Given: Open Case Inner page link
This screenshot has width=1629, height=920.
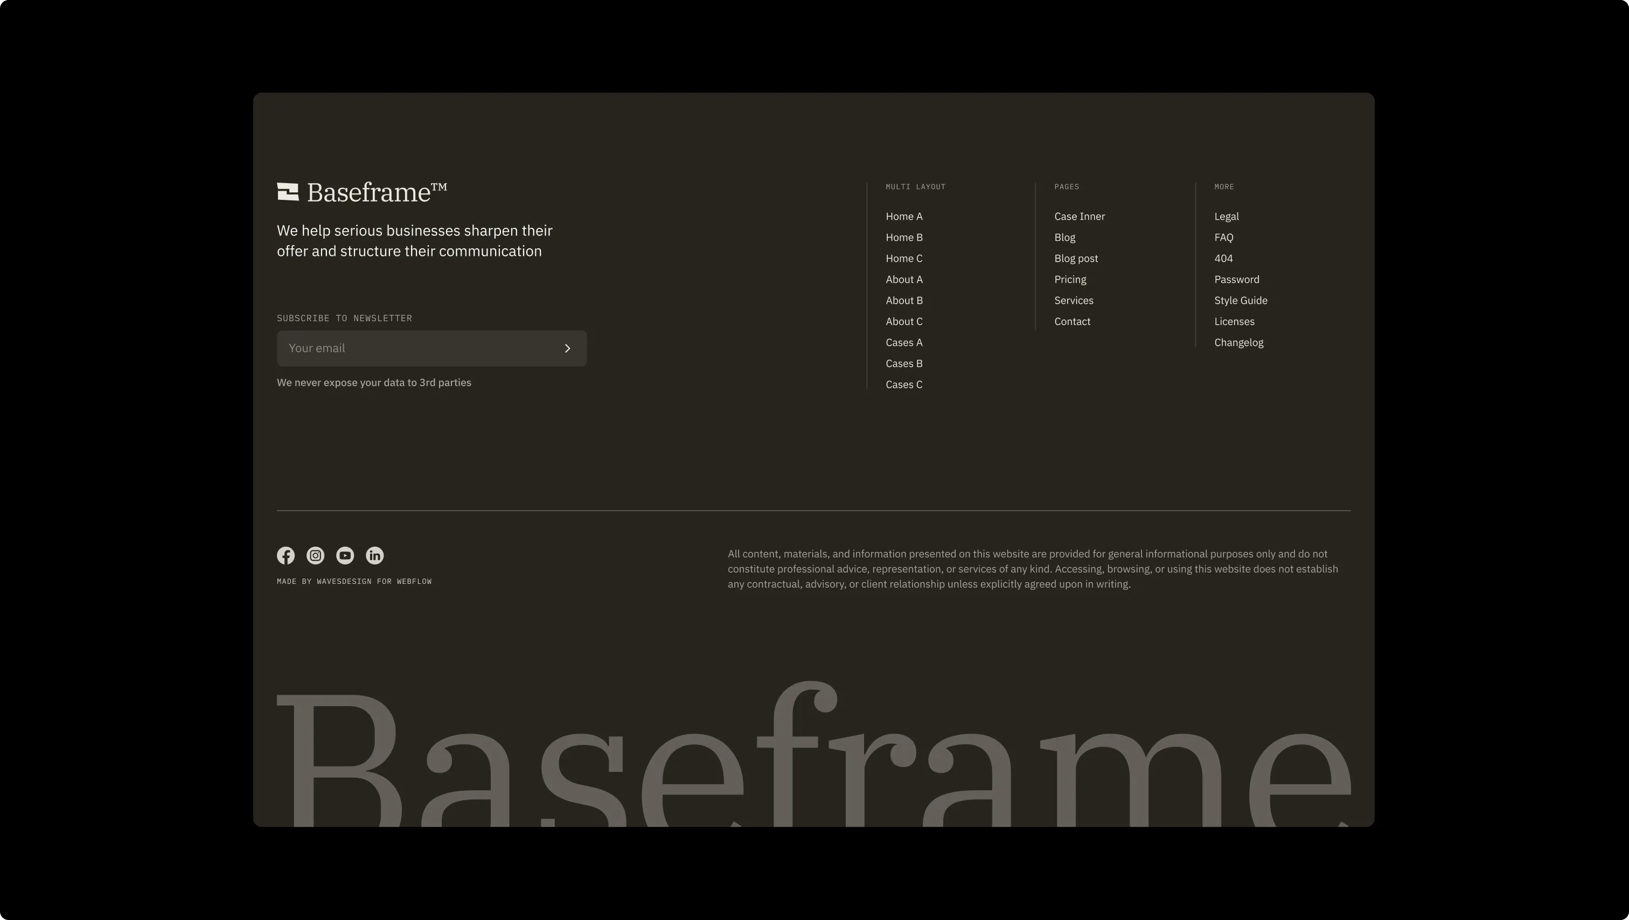Looking at the screenshot, I should coord(1080,216).
